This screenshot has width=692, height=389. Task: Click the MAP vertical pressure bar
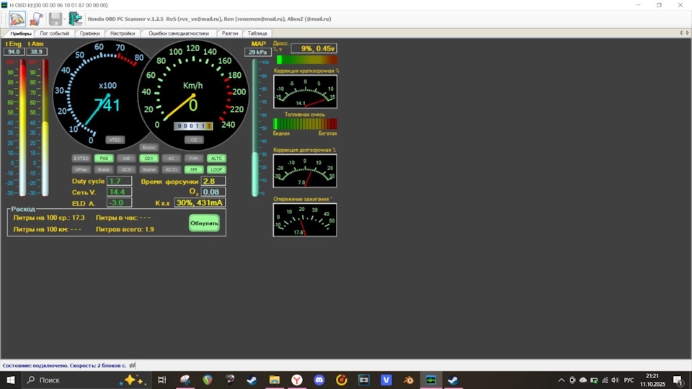pyautogui.click(x=254, y=128)
